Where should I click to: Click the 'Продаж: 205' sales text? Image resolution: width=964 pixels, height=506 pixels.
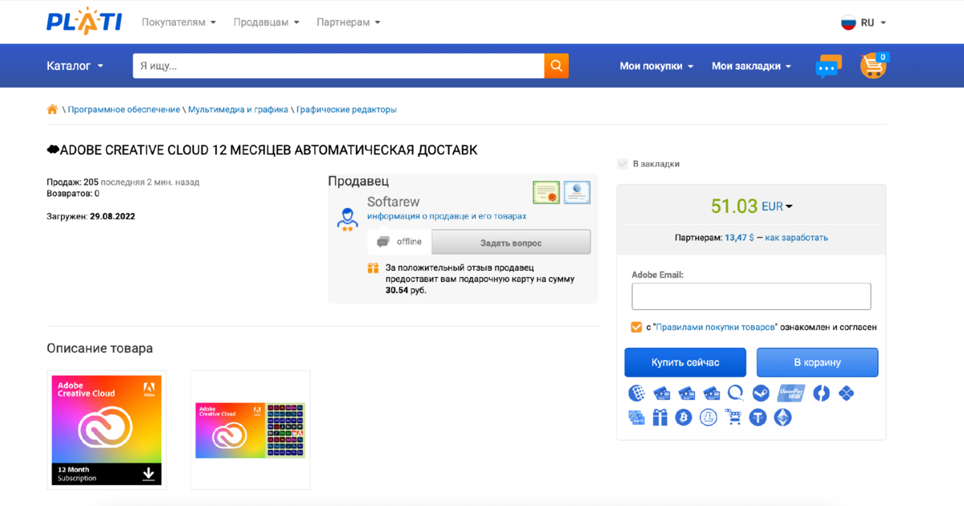[x=72, y=182]
